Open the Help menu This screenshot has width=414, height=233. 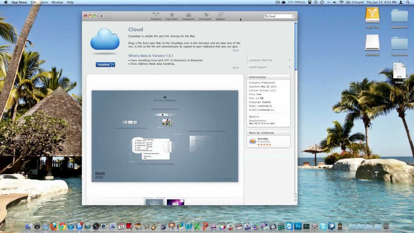coord(70,2)
